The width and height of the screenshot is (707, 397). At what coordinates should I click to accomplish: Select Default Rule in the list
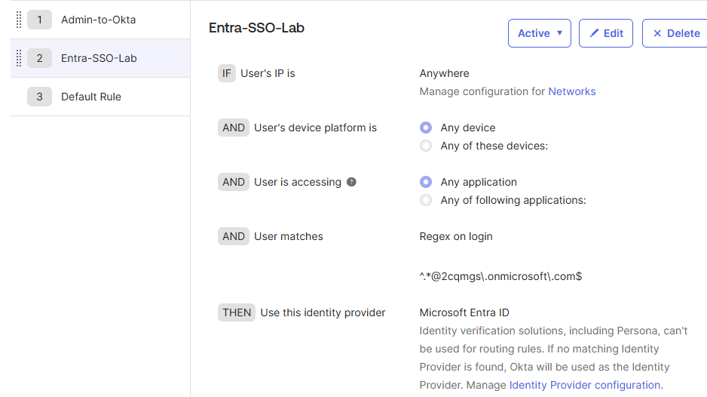100,97
